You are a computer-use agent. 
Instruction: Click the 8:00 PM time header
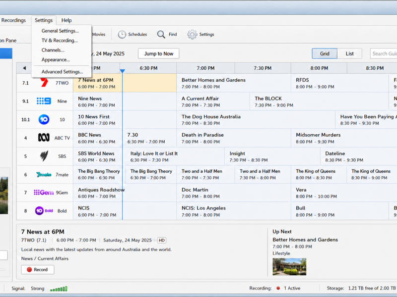[319, 68]
